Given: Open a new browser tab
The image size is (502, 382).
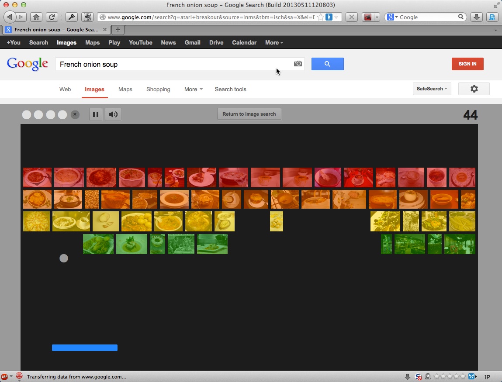Looking at the screenshot, I should coord(118,30).
